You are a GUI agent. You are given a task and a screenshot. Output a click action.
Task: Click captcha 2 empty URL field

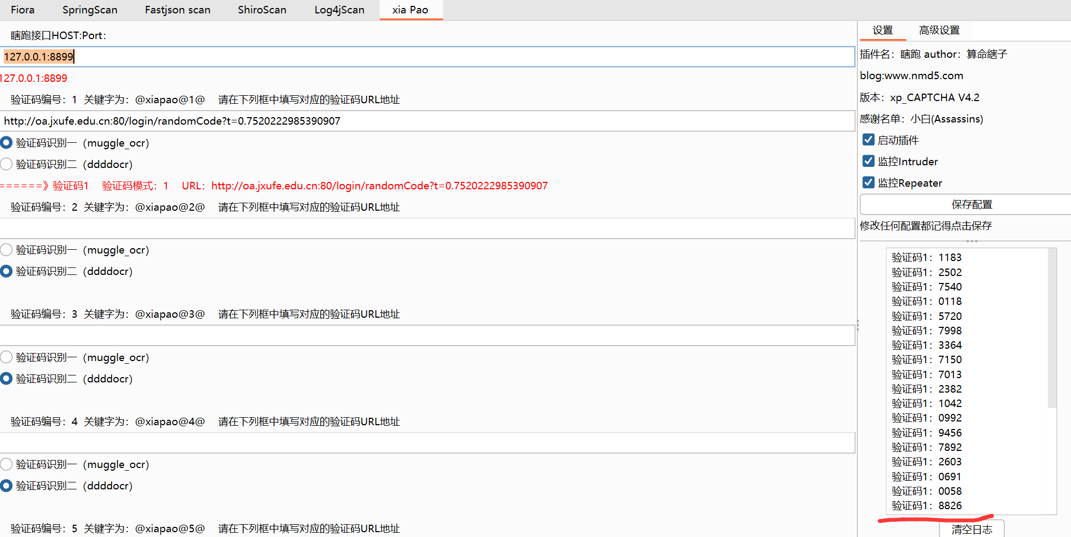[427, 228]
